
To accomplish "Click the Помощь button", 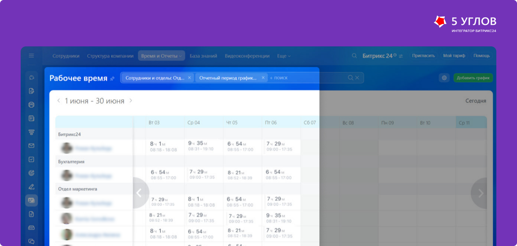I will coord(481,56).
